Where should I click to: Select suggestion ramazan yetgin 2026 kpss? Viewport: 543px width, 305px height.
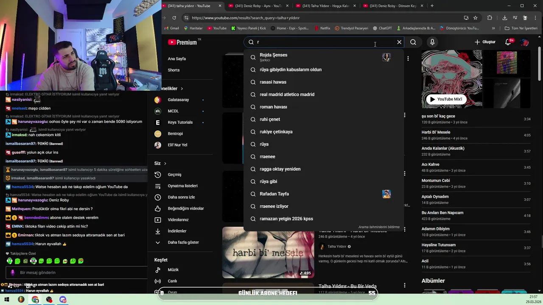286,219
